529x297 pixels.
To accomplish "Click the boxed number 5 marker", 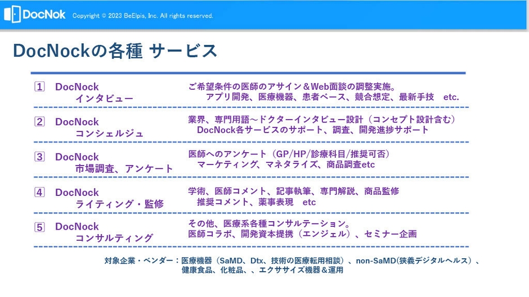I will [39, 227].
